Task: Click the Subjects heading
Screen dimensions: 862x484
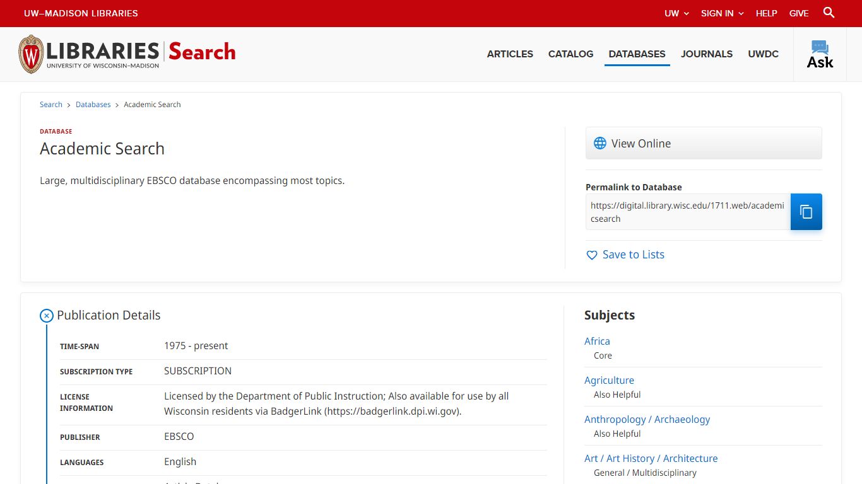Action: pyautogui.click(x=610, y=315)
